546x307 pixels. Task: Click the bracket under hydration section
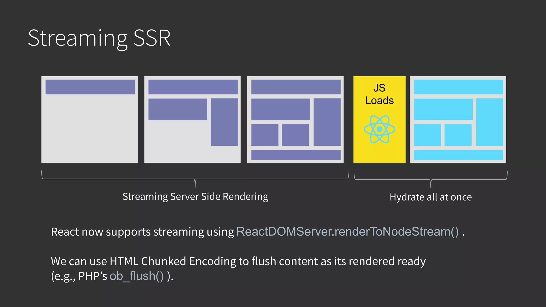[x=431, y=179]
